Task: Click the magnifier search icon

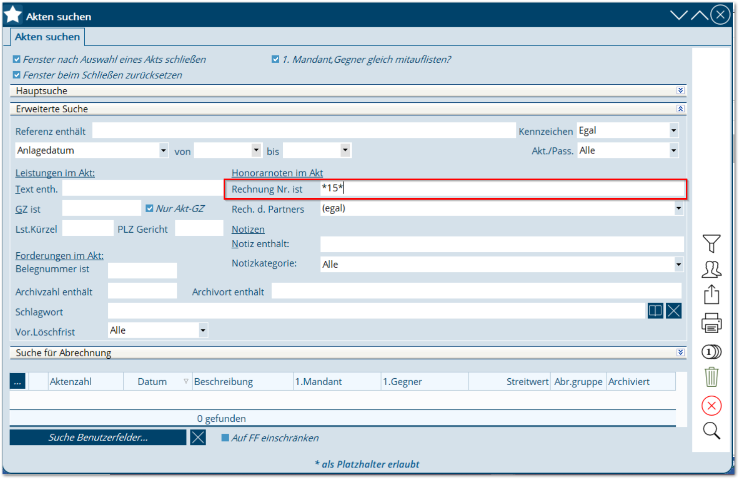Action: (x=711, y=431)
